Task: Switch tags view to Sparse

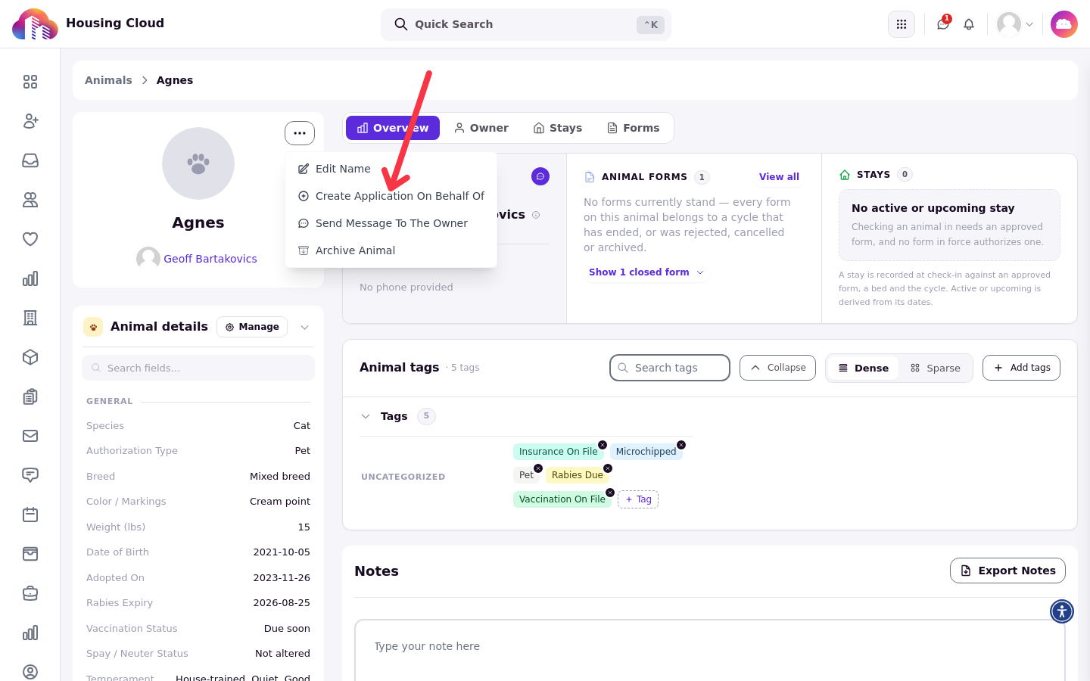Action: 935,368
